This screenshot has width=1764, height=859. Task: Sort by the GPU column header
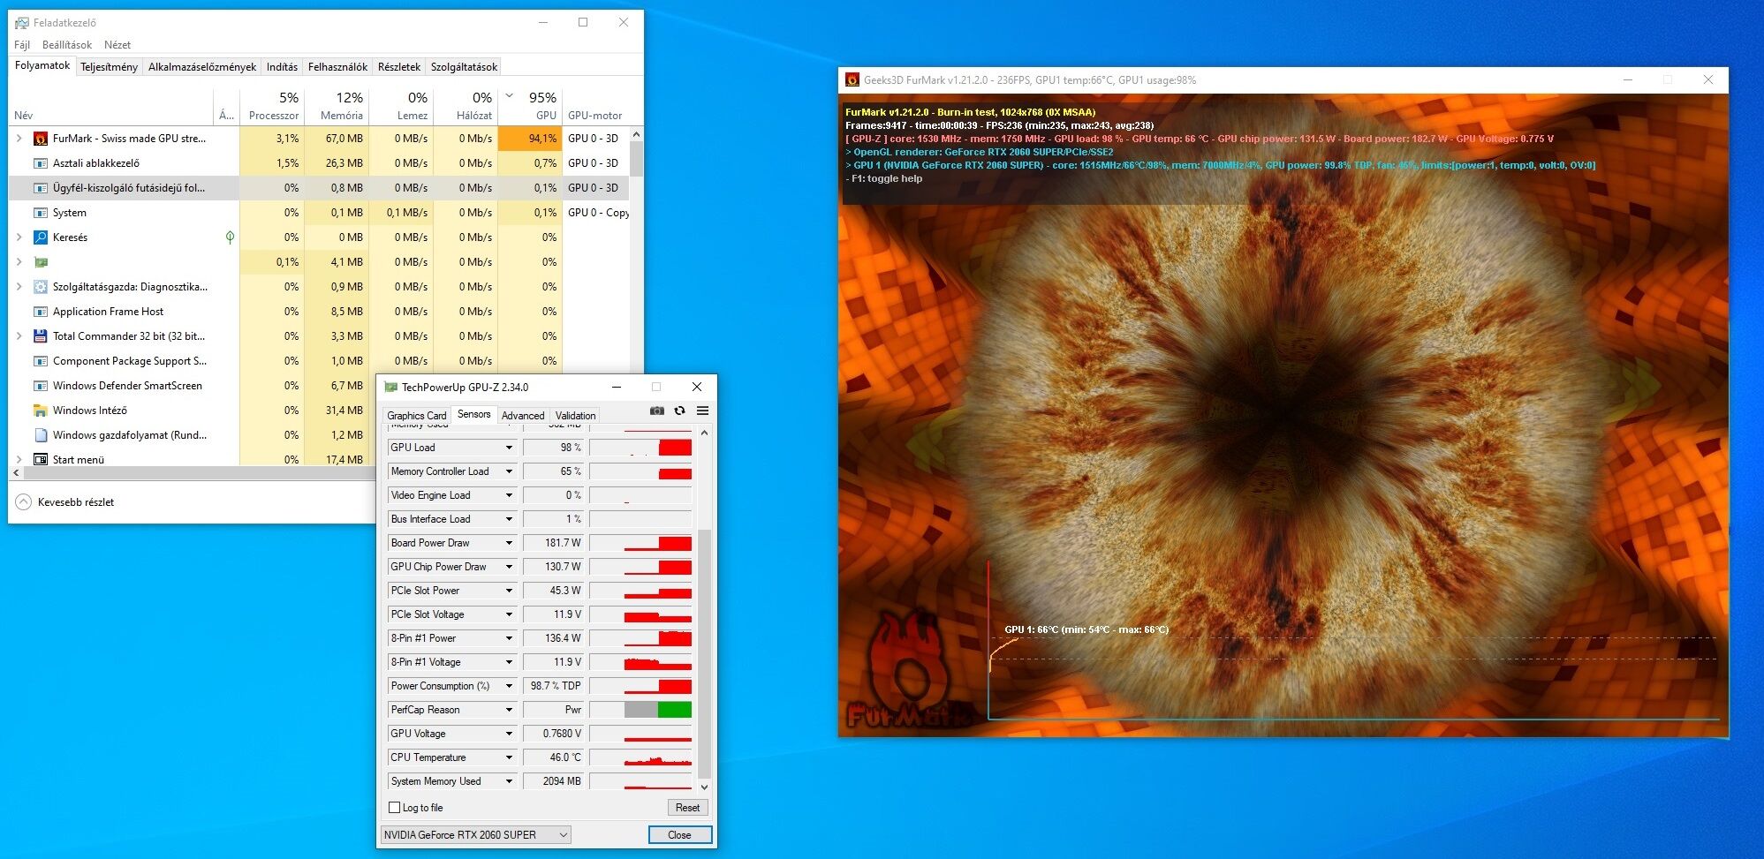point(530,105)
